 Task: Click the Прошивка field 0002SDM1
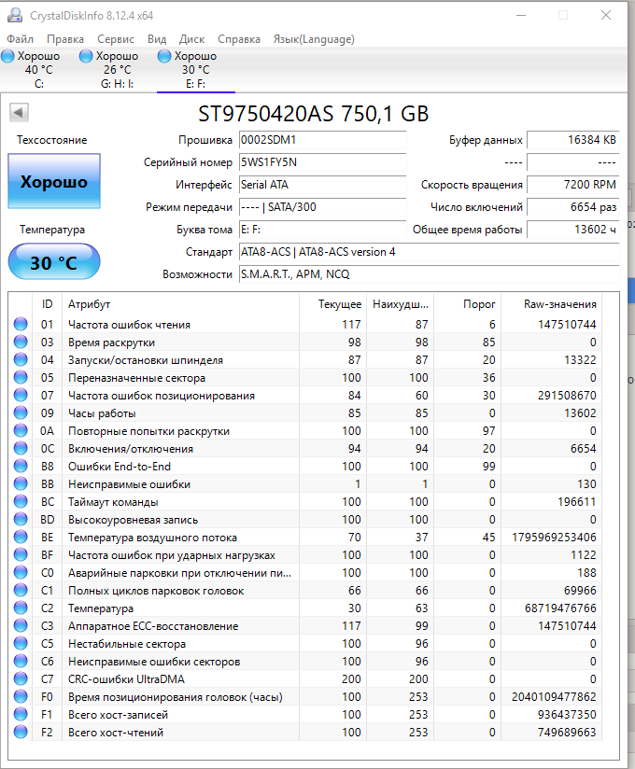[322, 140]
